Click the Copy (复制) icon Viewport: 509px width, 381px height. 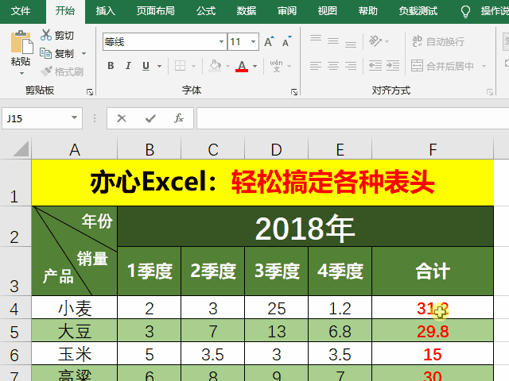45,53
